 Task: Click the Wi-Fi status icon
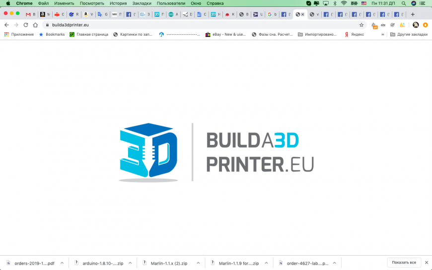pyautogui.click(x=344, y=3)
